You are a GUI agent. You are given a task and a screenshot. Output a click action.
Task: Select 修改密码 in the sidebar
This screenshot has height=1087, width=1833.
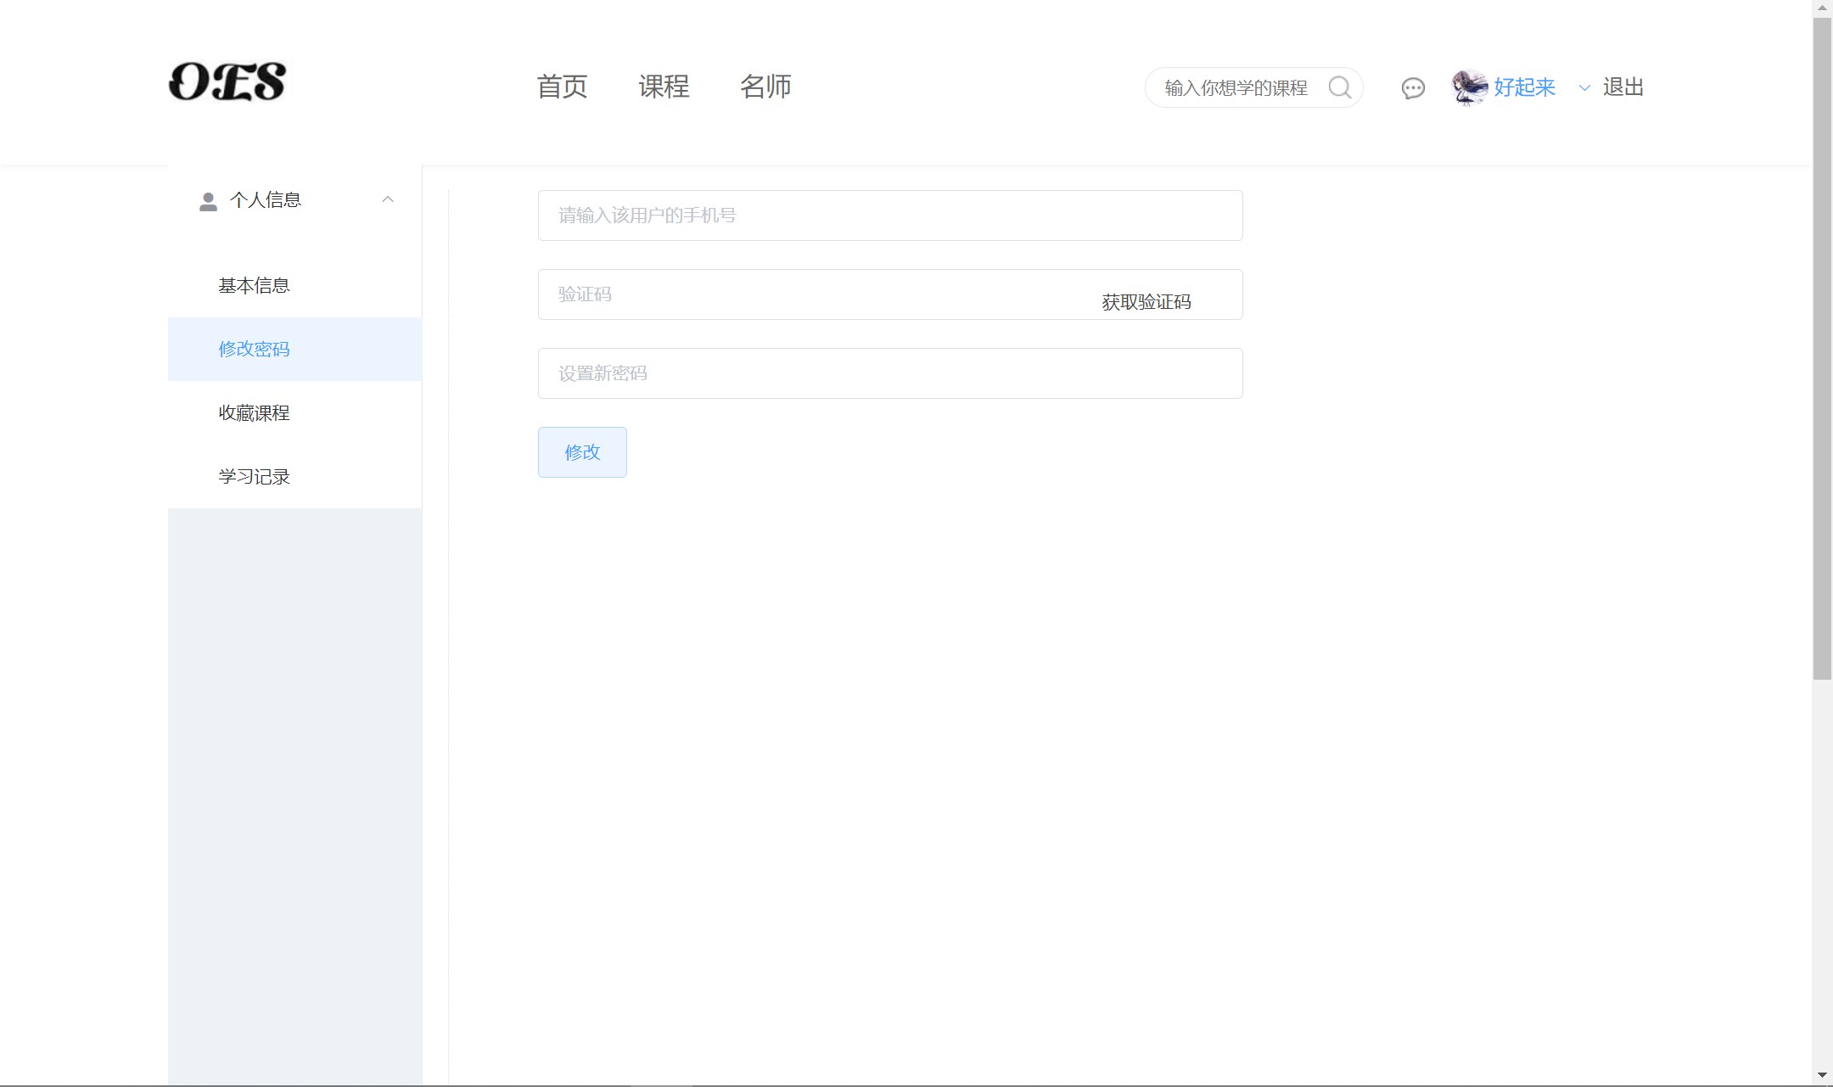click(254, 350)
